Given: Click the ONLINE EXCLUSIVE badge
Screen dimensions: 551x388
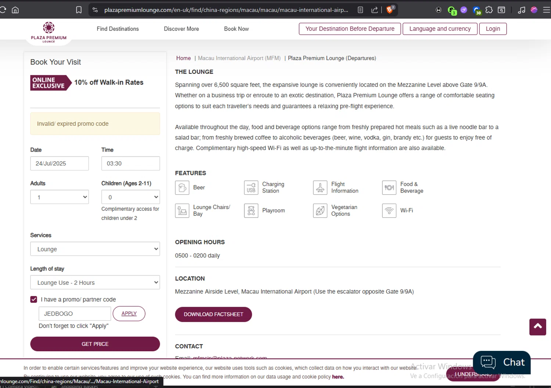Looking at the screenshot, I should (51, 83).
